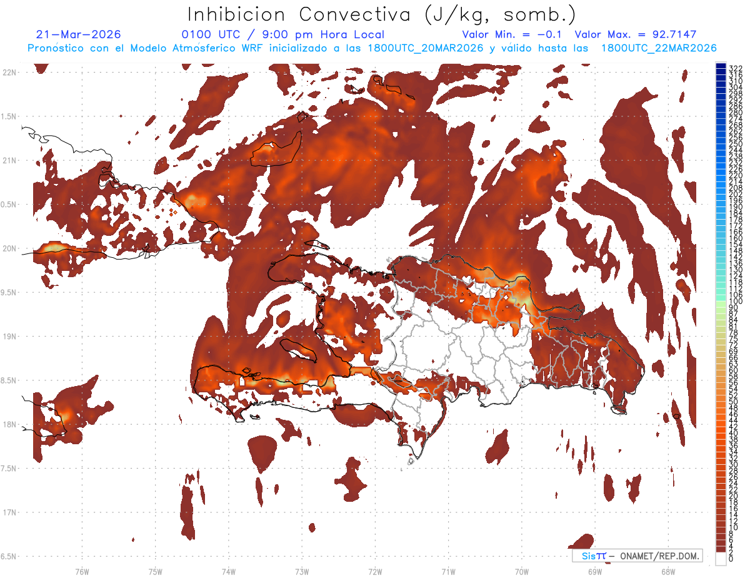The width and height of the screenshot is (750, 580).
Task: Click Gonâve island outline west of Haiti
Action: tap(299, 351)
